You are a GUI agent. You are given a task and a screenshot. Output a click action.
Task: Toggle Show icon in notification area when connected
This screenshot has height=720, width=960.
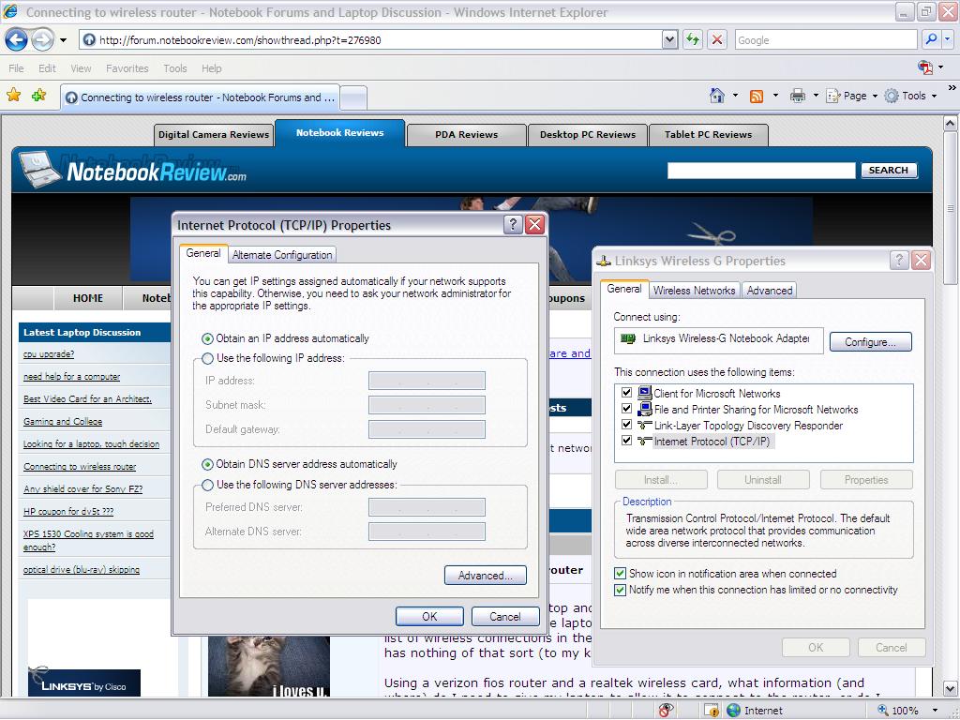pyautogui.click(x=621, y=574)
